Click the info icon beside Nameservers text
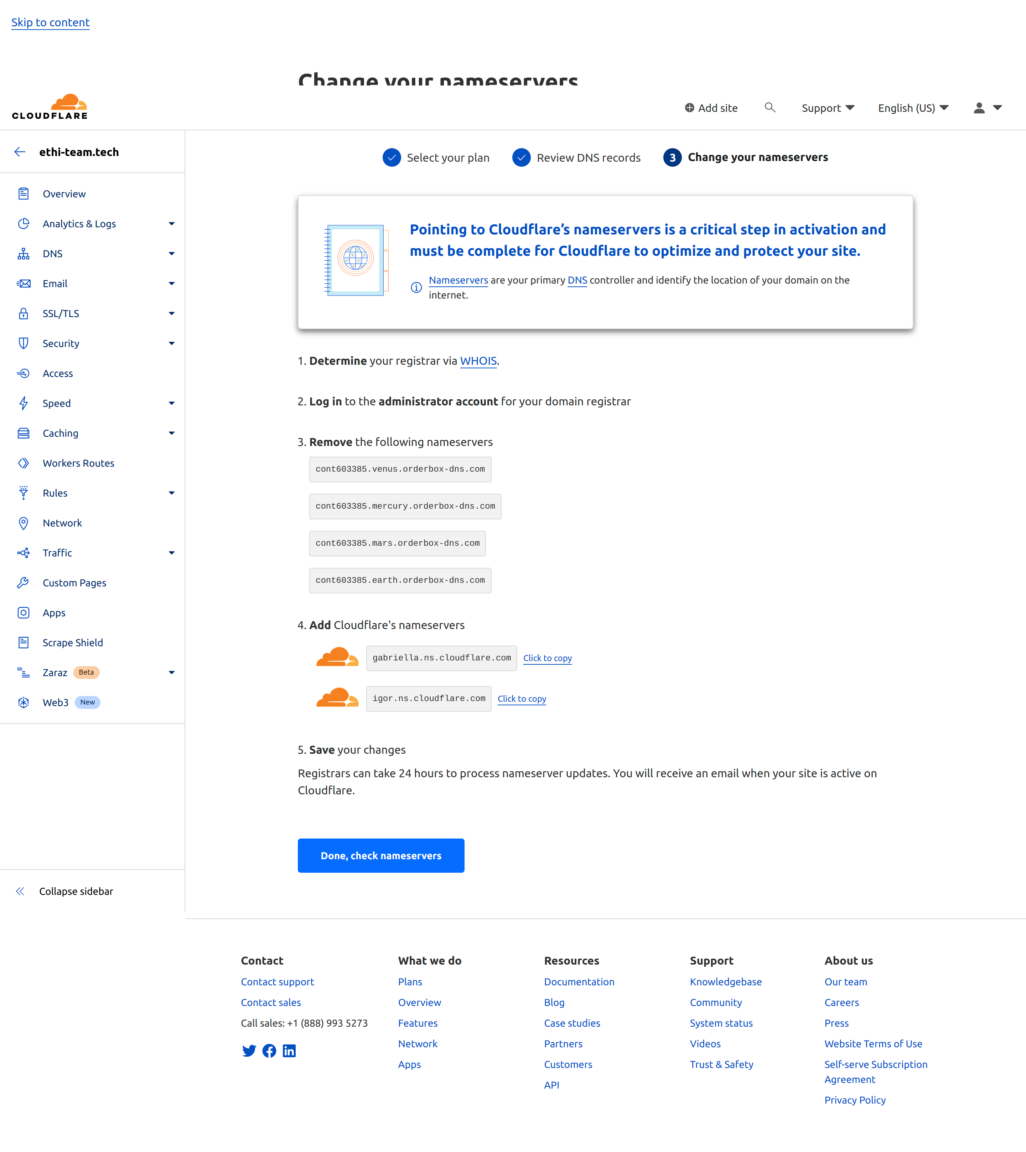This screenshot has height=1152, width=1026. [x=416, y=287]
